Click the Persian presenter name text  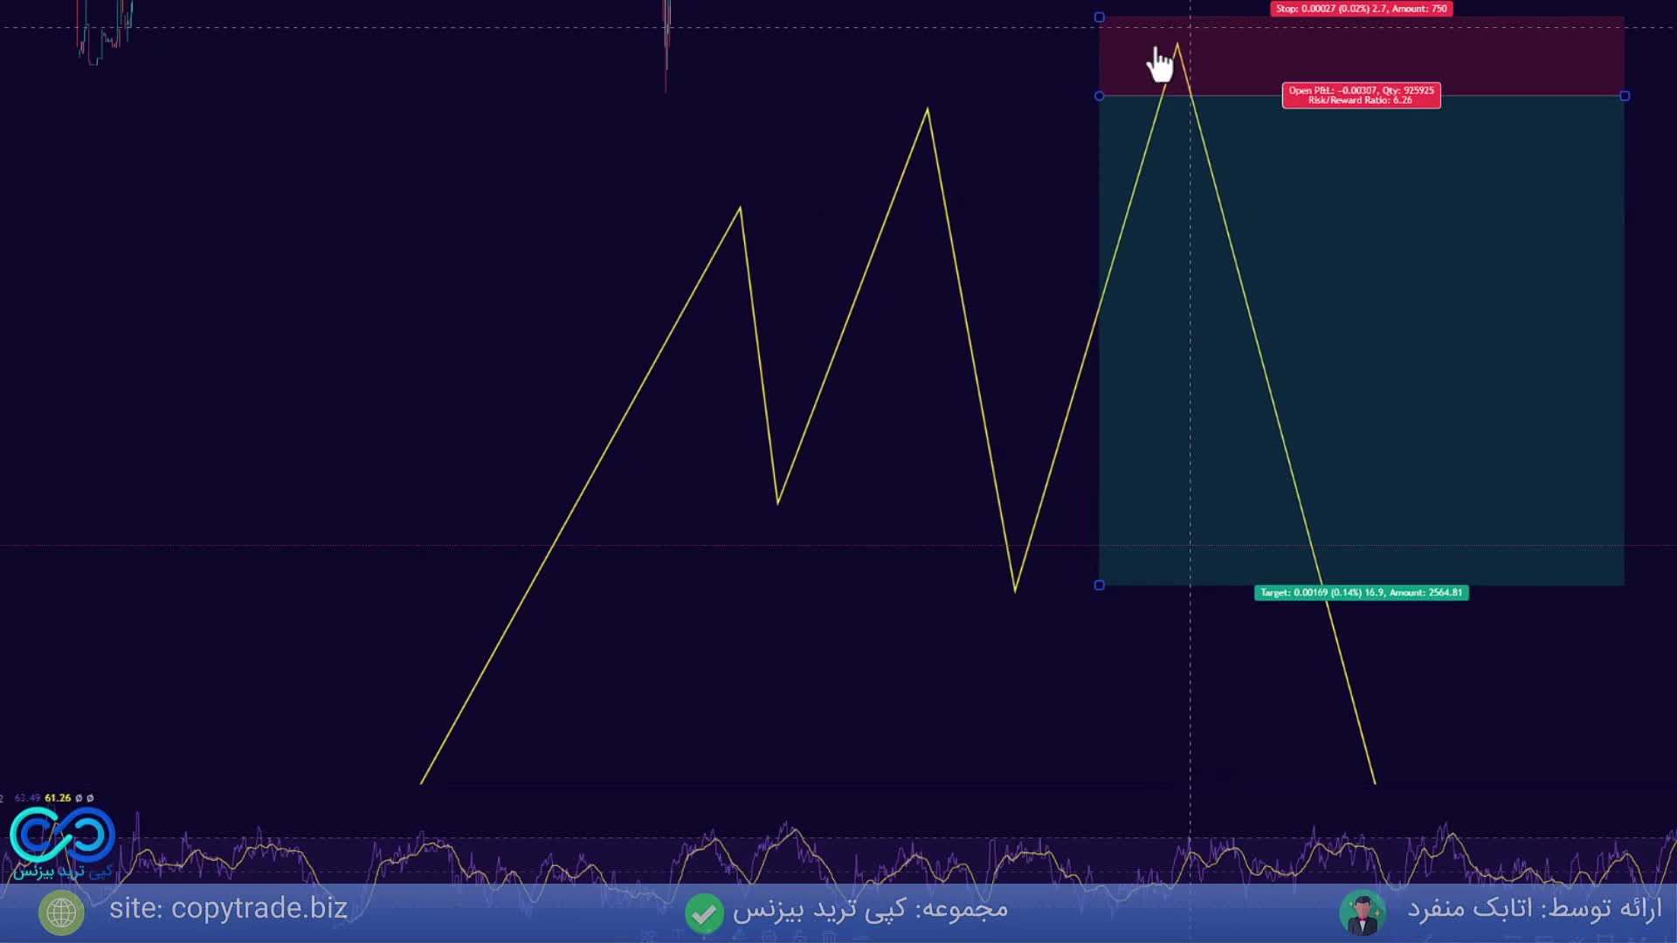[1534, 909]
